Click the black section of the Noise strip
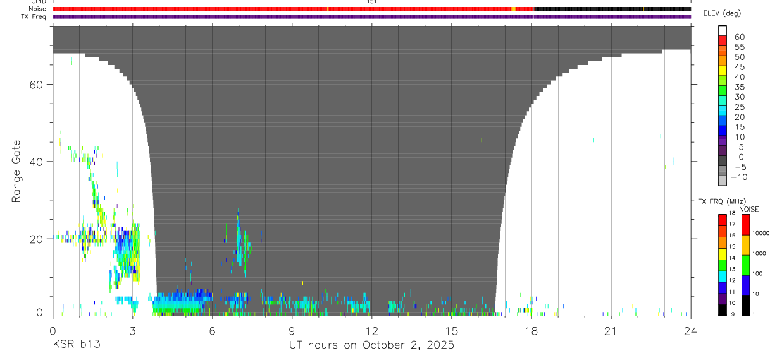 click(x=612, y=9)
